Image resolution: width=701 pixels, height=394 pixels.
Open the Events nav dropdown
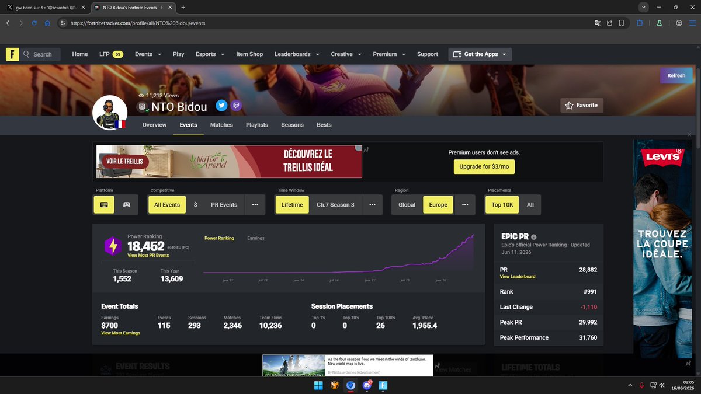[x=148, y=54]
